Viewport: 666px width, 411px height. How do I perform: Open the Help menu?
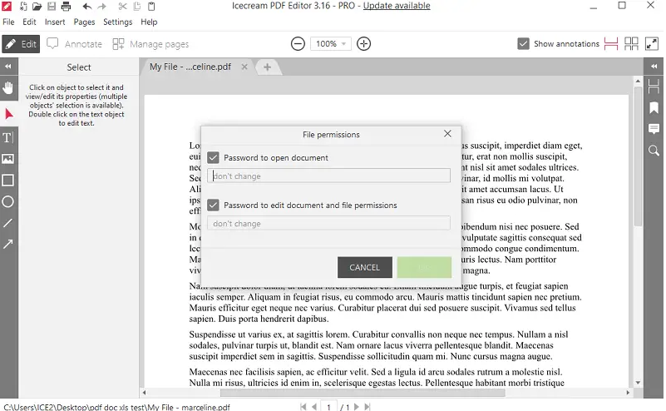[x=149, y=22]
